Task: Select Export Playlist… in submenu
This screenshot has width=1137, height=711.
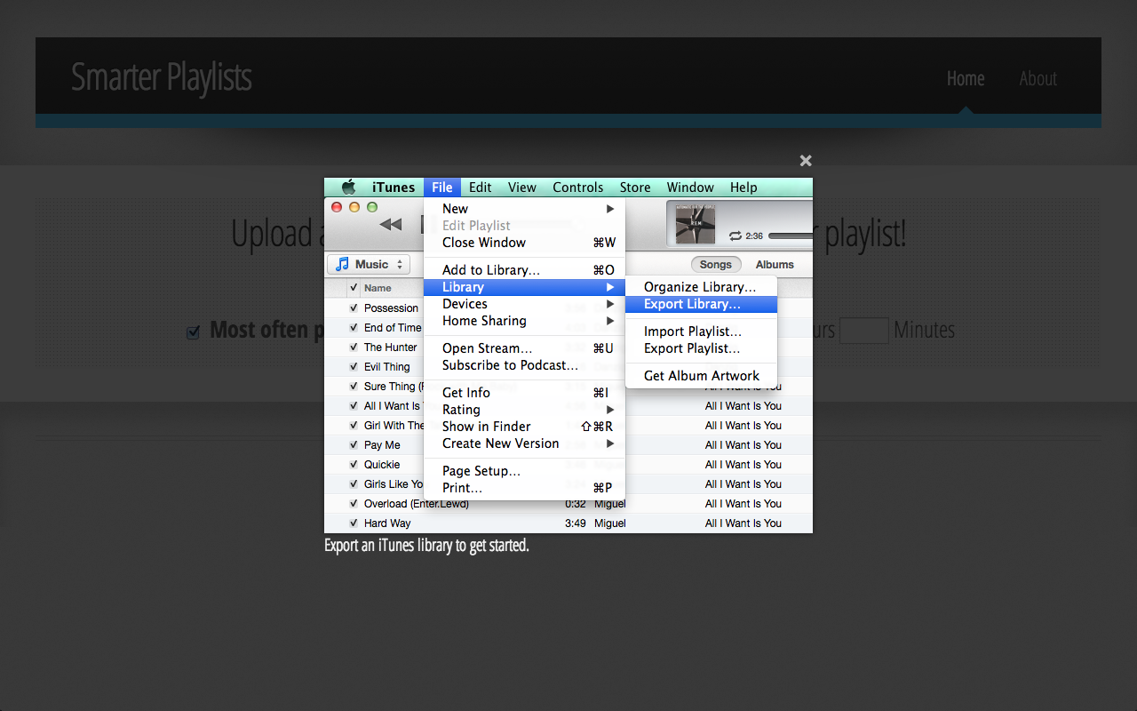Action: 702,348
